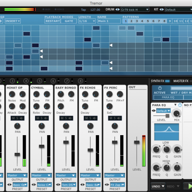This screenshot has width=192, height=192.
Task: Enable RESTART playback mode
Action: pyautogui.click(x=53, y=21)
